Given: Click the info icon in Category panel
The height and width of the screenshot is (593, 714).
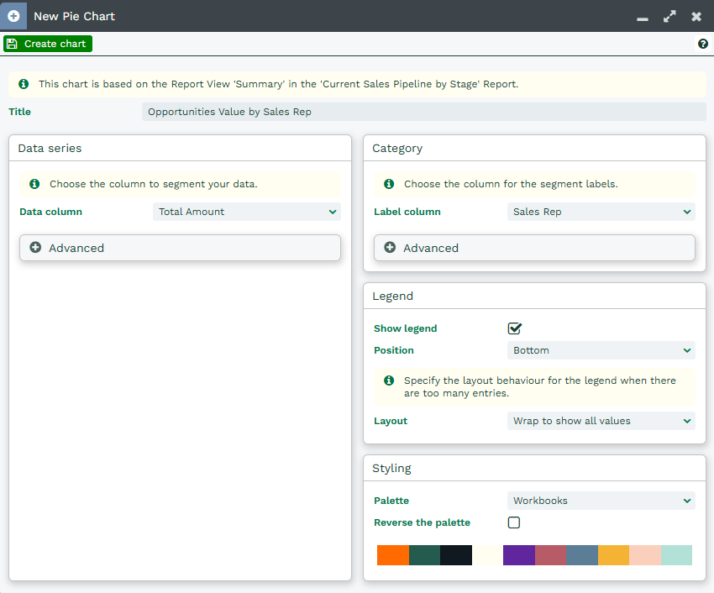Looking at the screenshot, I should tap(389, 184).
